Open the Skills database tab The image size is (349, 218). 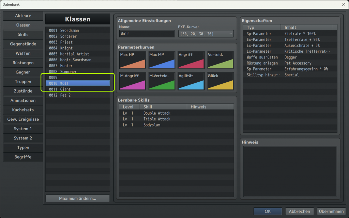[x=23, y=35]
